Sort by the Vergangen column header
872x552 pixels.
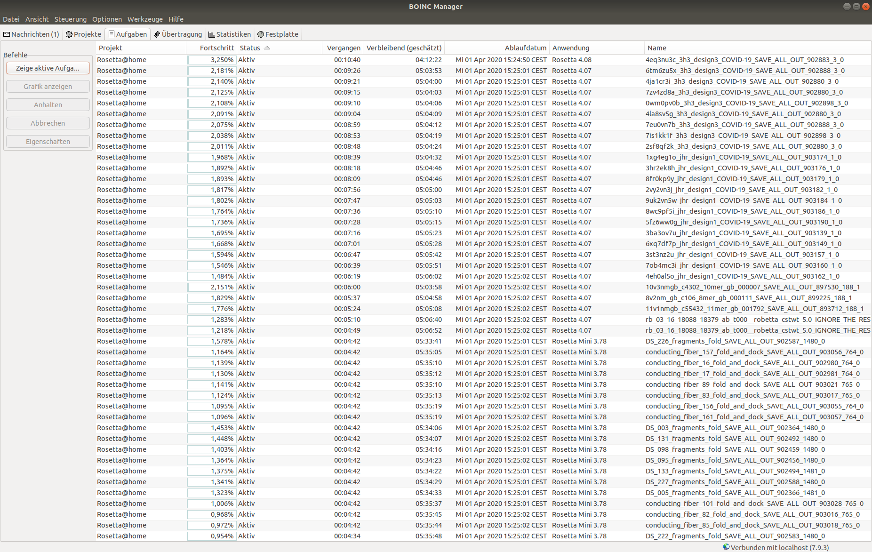[343, 48]
